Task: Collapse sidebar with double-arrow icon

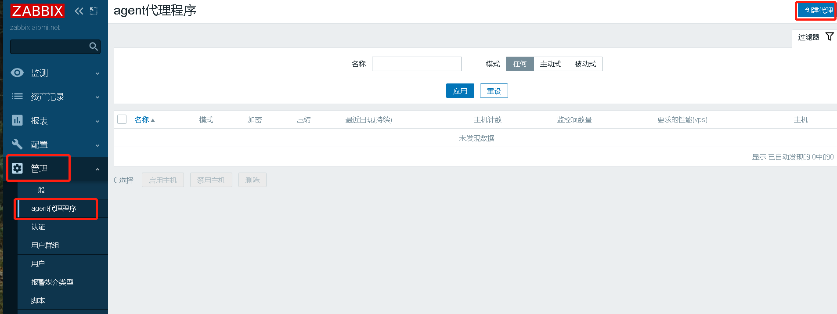Action: pyautogui.click(x=79, y=11)
